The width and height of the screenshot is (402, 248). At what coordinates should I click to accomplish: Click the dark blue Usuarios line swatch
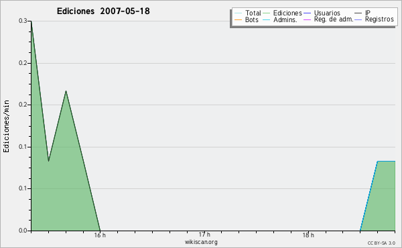(x=307, y=13)
